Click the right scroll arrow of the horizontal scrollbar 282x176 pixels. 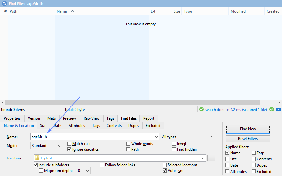(x=279, y=103)
